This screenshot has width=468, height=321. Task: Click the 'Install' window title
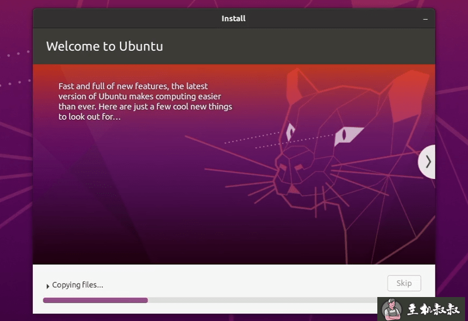(233, 19)
